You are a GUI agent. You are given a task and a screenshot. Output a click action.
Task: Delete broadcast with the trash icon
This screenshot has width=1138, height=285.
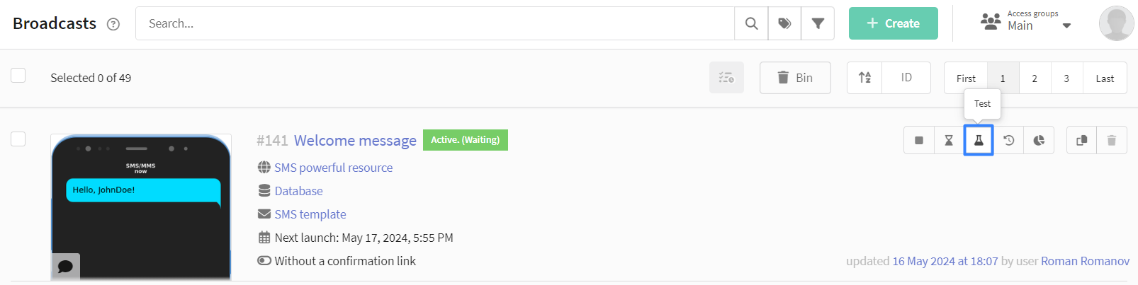point(1112,140)
